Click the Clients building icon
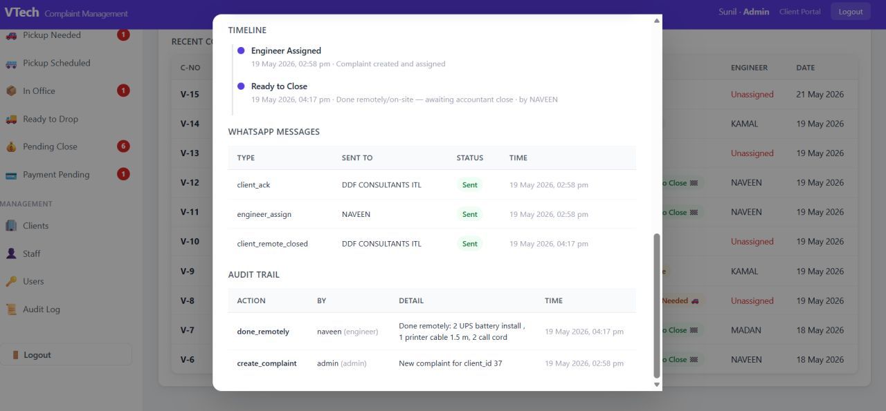 coord(11,226)
